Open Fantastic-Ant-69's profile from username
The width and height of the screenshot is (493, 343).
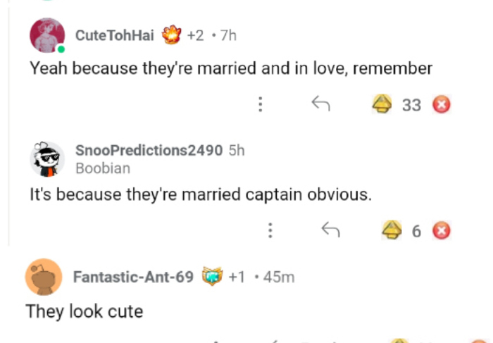pos(133,277)
